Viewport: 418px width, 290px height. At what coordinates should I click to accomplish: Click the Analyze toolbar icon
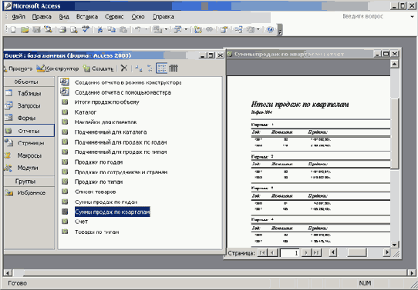[x=177, y=30]
